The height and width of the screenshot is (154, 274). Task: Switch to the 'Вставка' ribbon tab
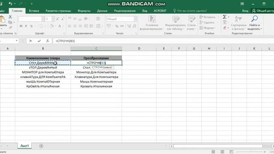coord(34,11)
